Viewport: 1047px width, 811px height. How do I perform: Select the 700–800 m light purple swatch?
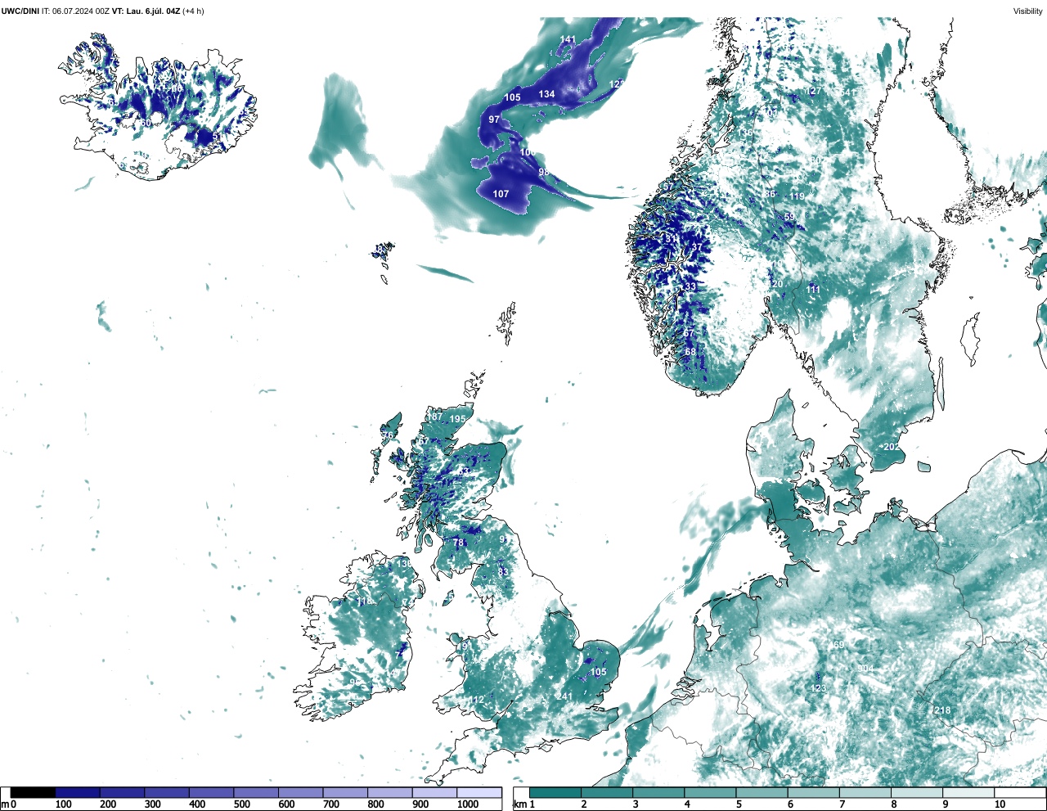tap(345, 792)
